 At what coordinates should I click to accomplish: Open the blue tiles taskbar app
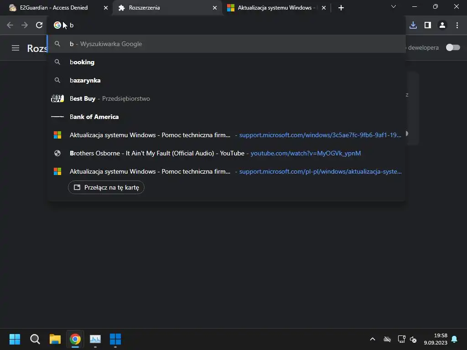point(115,339)
